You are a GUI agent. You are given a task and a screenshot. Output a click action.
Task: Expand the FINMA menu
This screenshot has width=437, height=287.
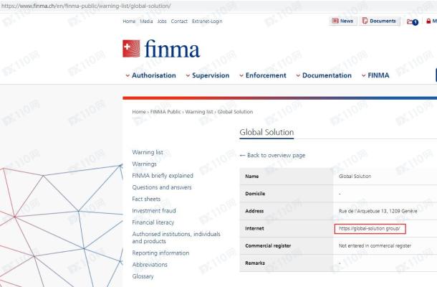pyautogui.click(x=375, y=75)
